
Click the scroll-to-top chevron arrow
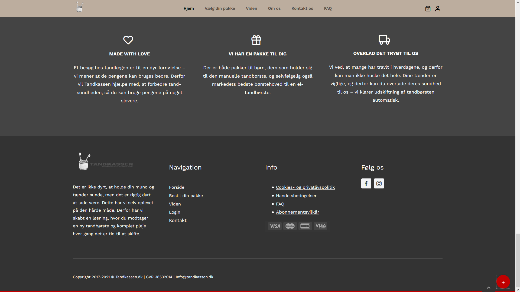click(489, 288)
